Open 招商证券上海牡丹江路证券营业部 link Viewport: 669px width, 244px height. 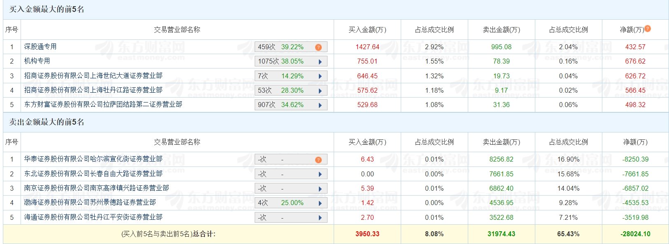[x=93, y=90]
